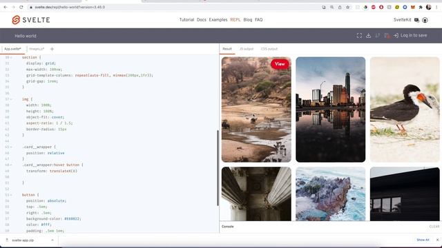Click the city skyline reflection image

[x=330, y=110]
